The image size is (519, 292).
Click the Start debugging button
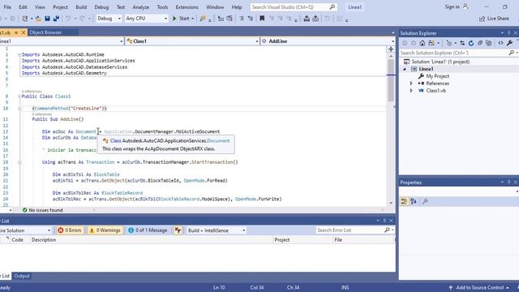pos(181,19)
